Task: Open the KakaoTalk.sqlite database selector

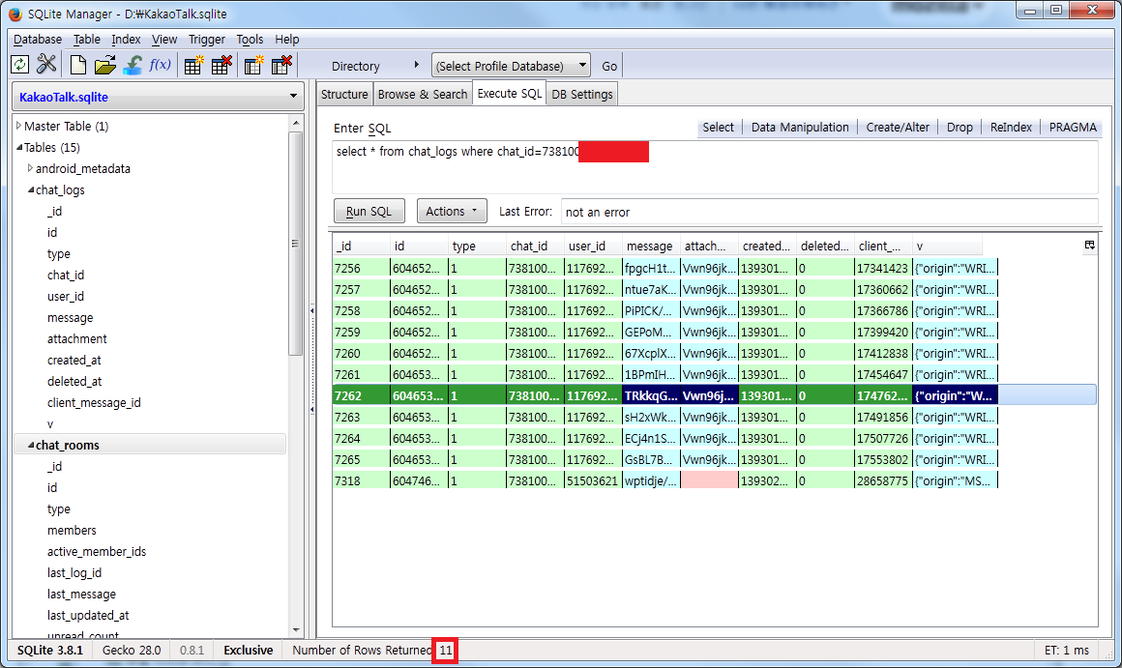Action: point(158,97)
